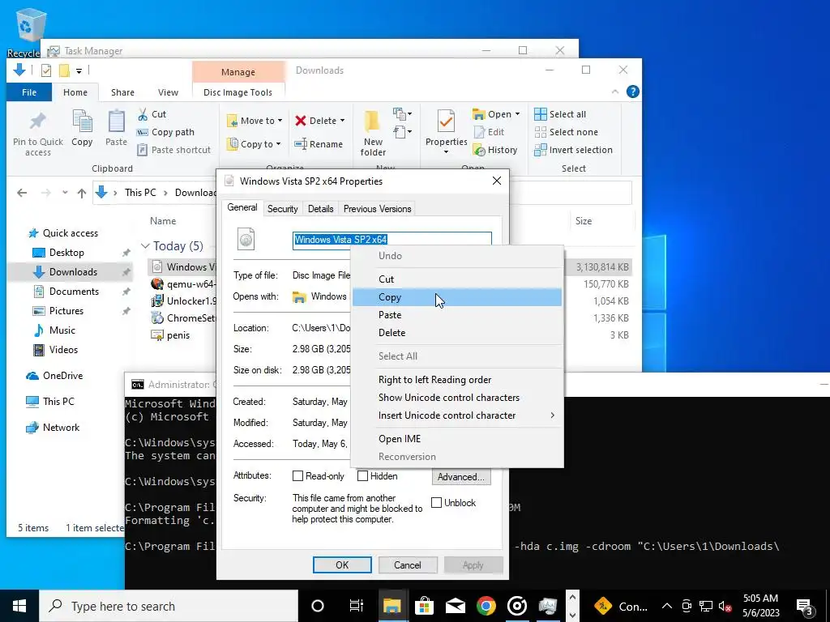This screenshot has height=622, width=830.
Task: Click Edit in the ribbon Open group
Action: 489,132
